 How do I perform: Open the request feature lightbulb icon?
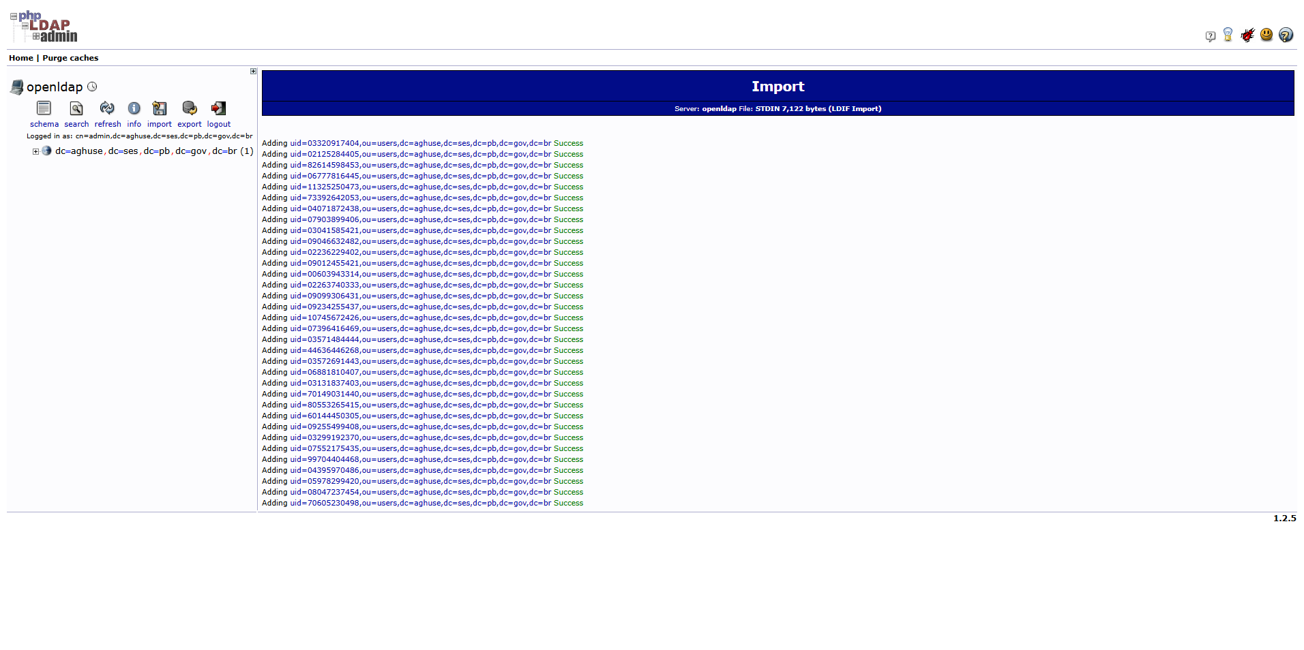(x=1228, y=35)
